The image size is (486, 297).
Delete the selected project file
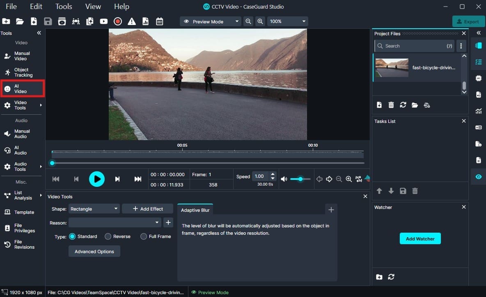(x=391, y=105)
